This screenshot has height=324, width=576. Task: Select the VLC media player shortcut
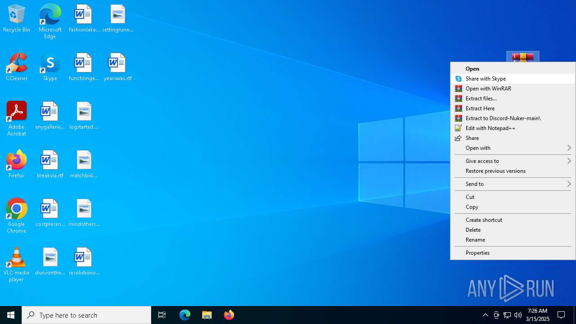pyautogui.click(x=17, y=265)
